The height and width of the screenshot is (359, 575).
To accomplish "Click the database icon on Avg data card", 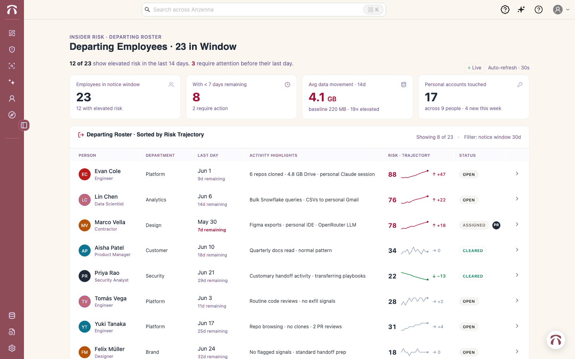I will [404, 85].
